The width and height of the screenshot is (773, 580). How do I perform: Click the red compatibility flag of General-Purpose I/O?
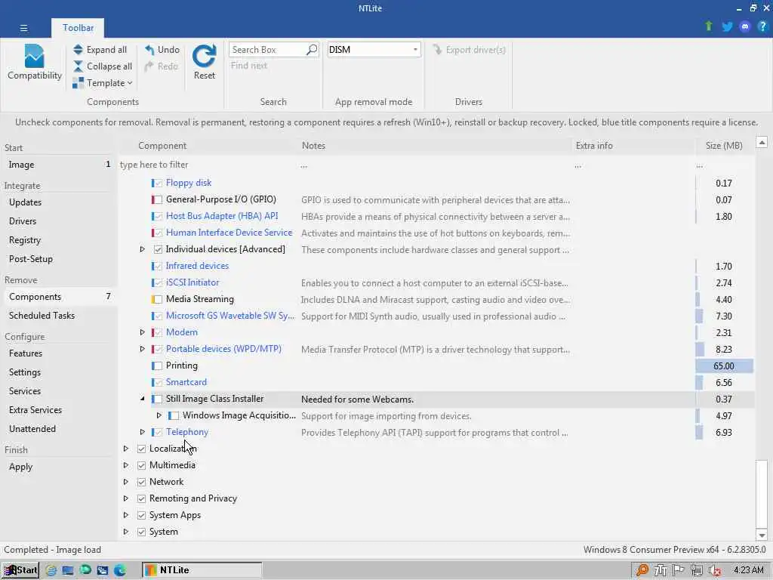tap(152, 199)
